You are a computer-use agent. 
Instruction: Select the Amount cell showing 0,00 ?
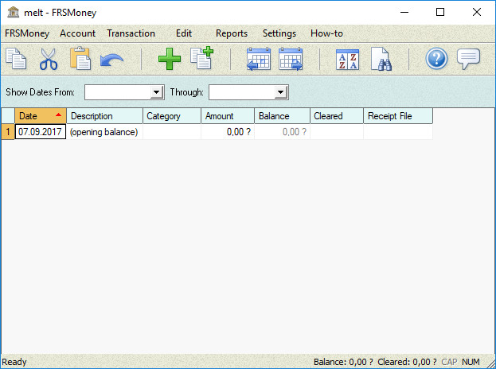click(x=228, y=132)
